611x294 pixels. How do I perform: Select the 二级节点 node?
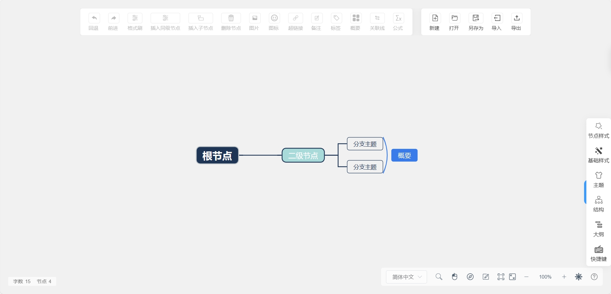(303, 155)
